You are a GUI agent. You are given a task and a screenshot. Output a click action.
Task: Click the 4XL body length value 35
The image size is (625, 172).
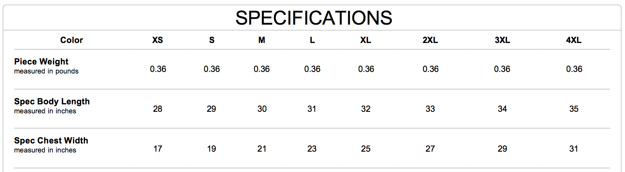tap(574, 109)
